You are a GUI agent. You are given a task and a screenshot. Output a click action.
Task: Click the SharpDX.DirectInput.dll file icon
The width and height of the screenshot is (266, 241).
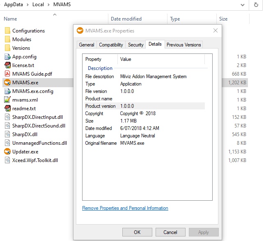coord(7,117)
